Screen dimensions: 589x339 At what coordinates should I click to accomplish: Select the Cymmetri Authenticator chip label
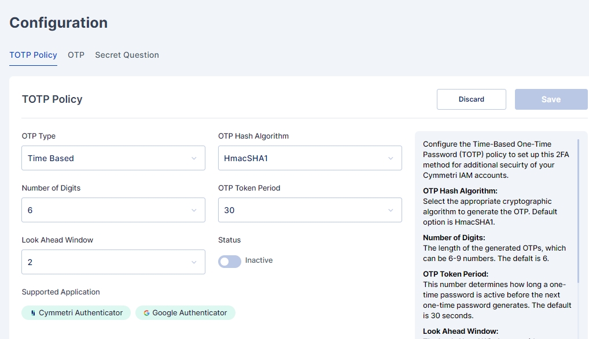coord(80,313)
